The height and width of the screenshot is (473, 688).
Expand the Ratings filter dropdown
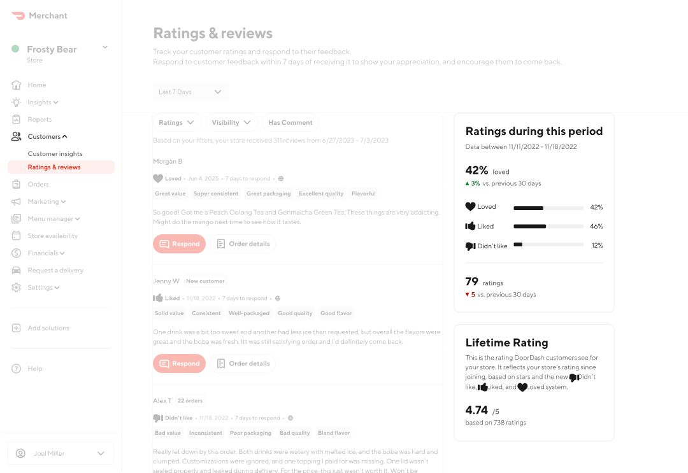tap(176, 122)
